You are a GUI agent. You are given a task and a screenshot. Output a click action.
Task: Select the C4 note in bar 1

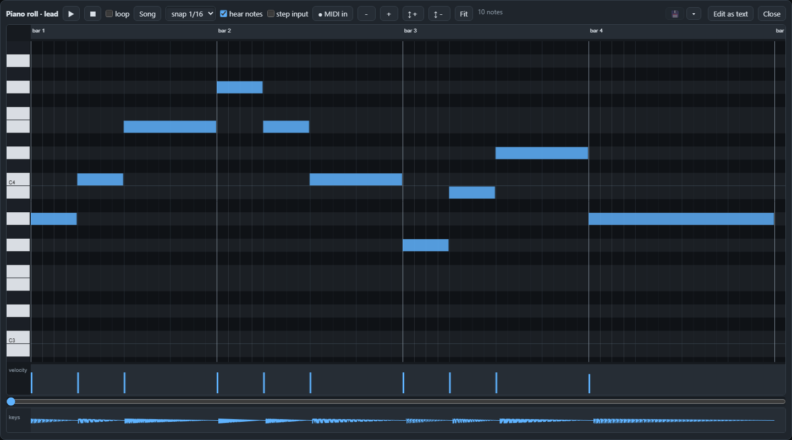coord(100,179)
